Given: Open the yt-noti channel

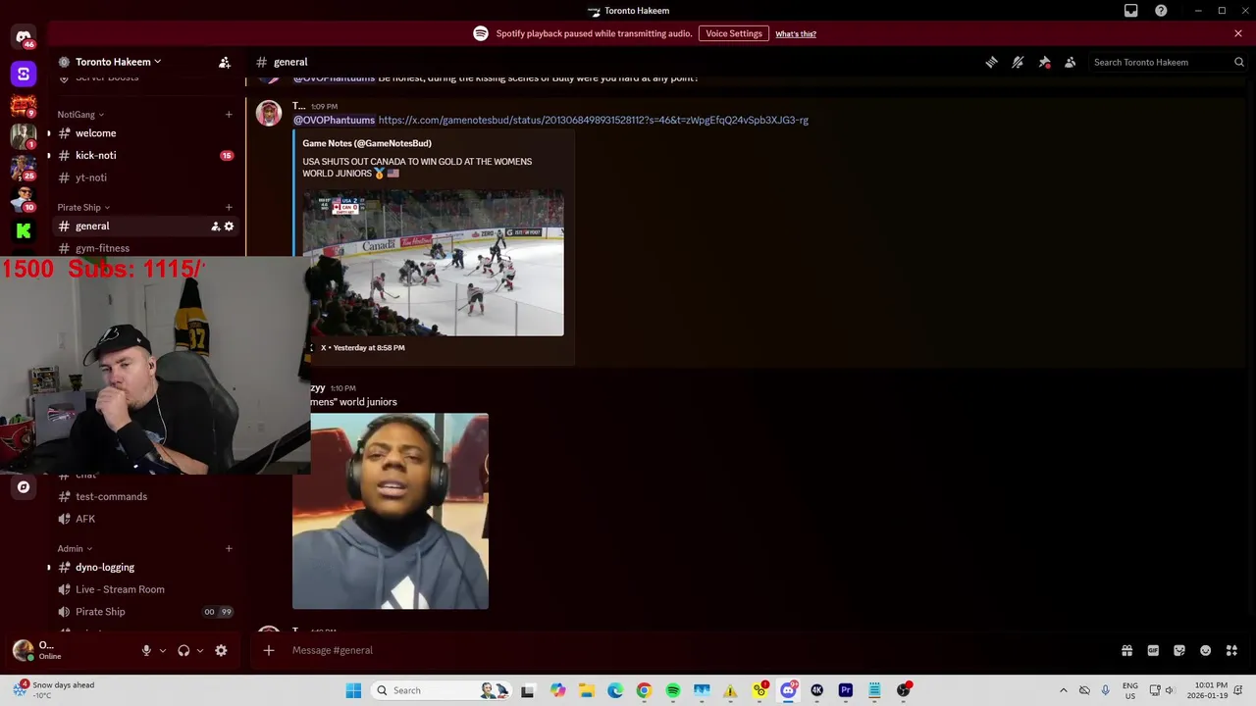Looking at the screenshot, I should tap(145, 177).
